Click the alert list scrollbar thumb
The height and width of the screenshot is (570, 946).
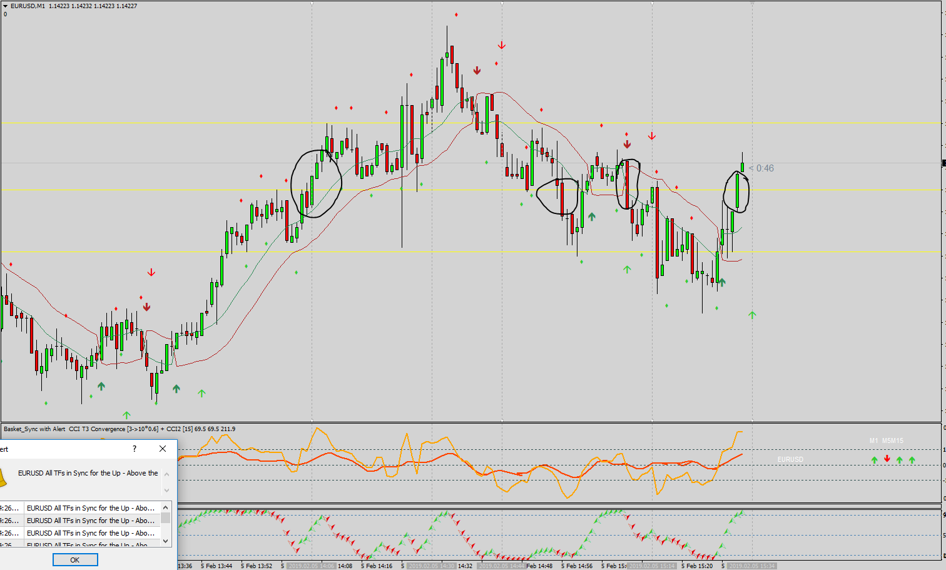coord(166,518)
